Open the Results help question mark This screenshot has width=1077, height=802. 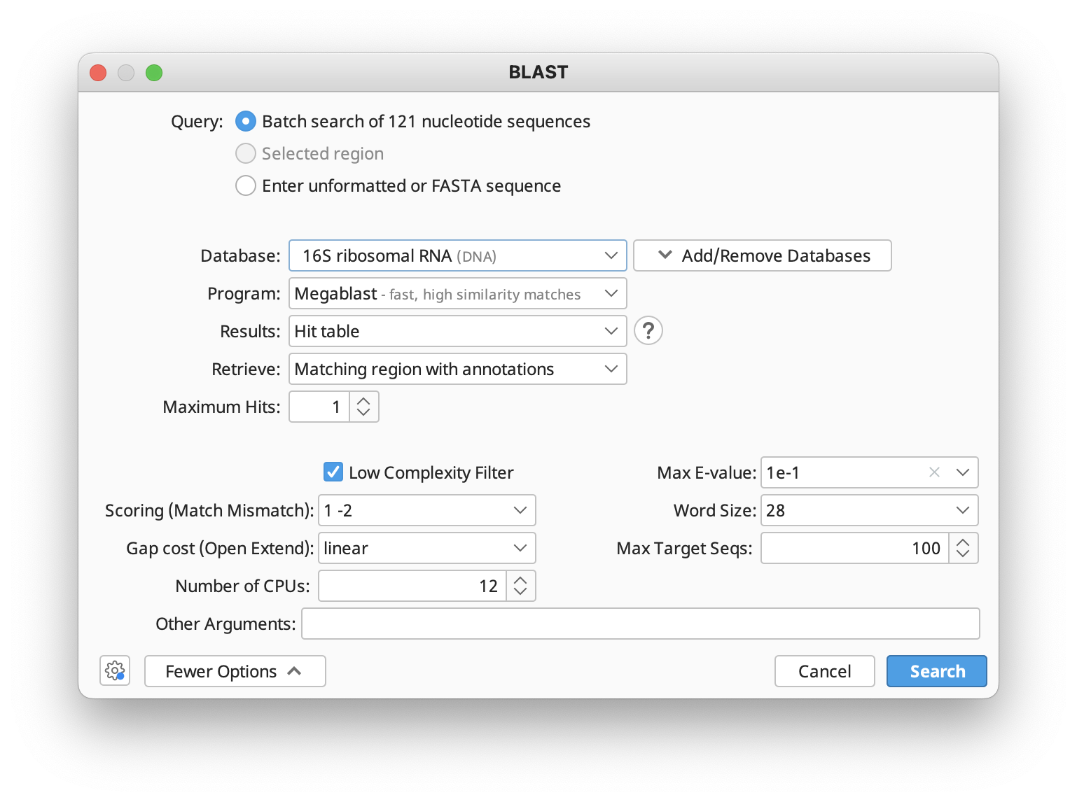[648, 330]
